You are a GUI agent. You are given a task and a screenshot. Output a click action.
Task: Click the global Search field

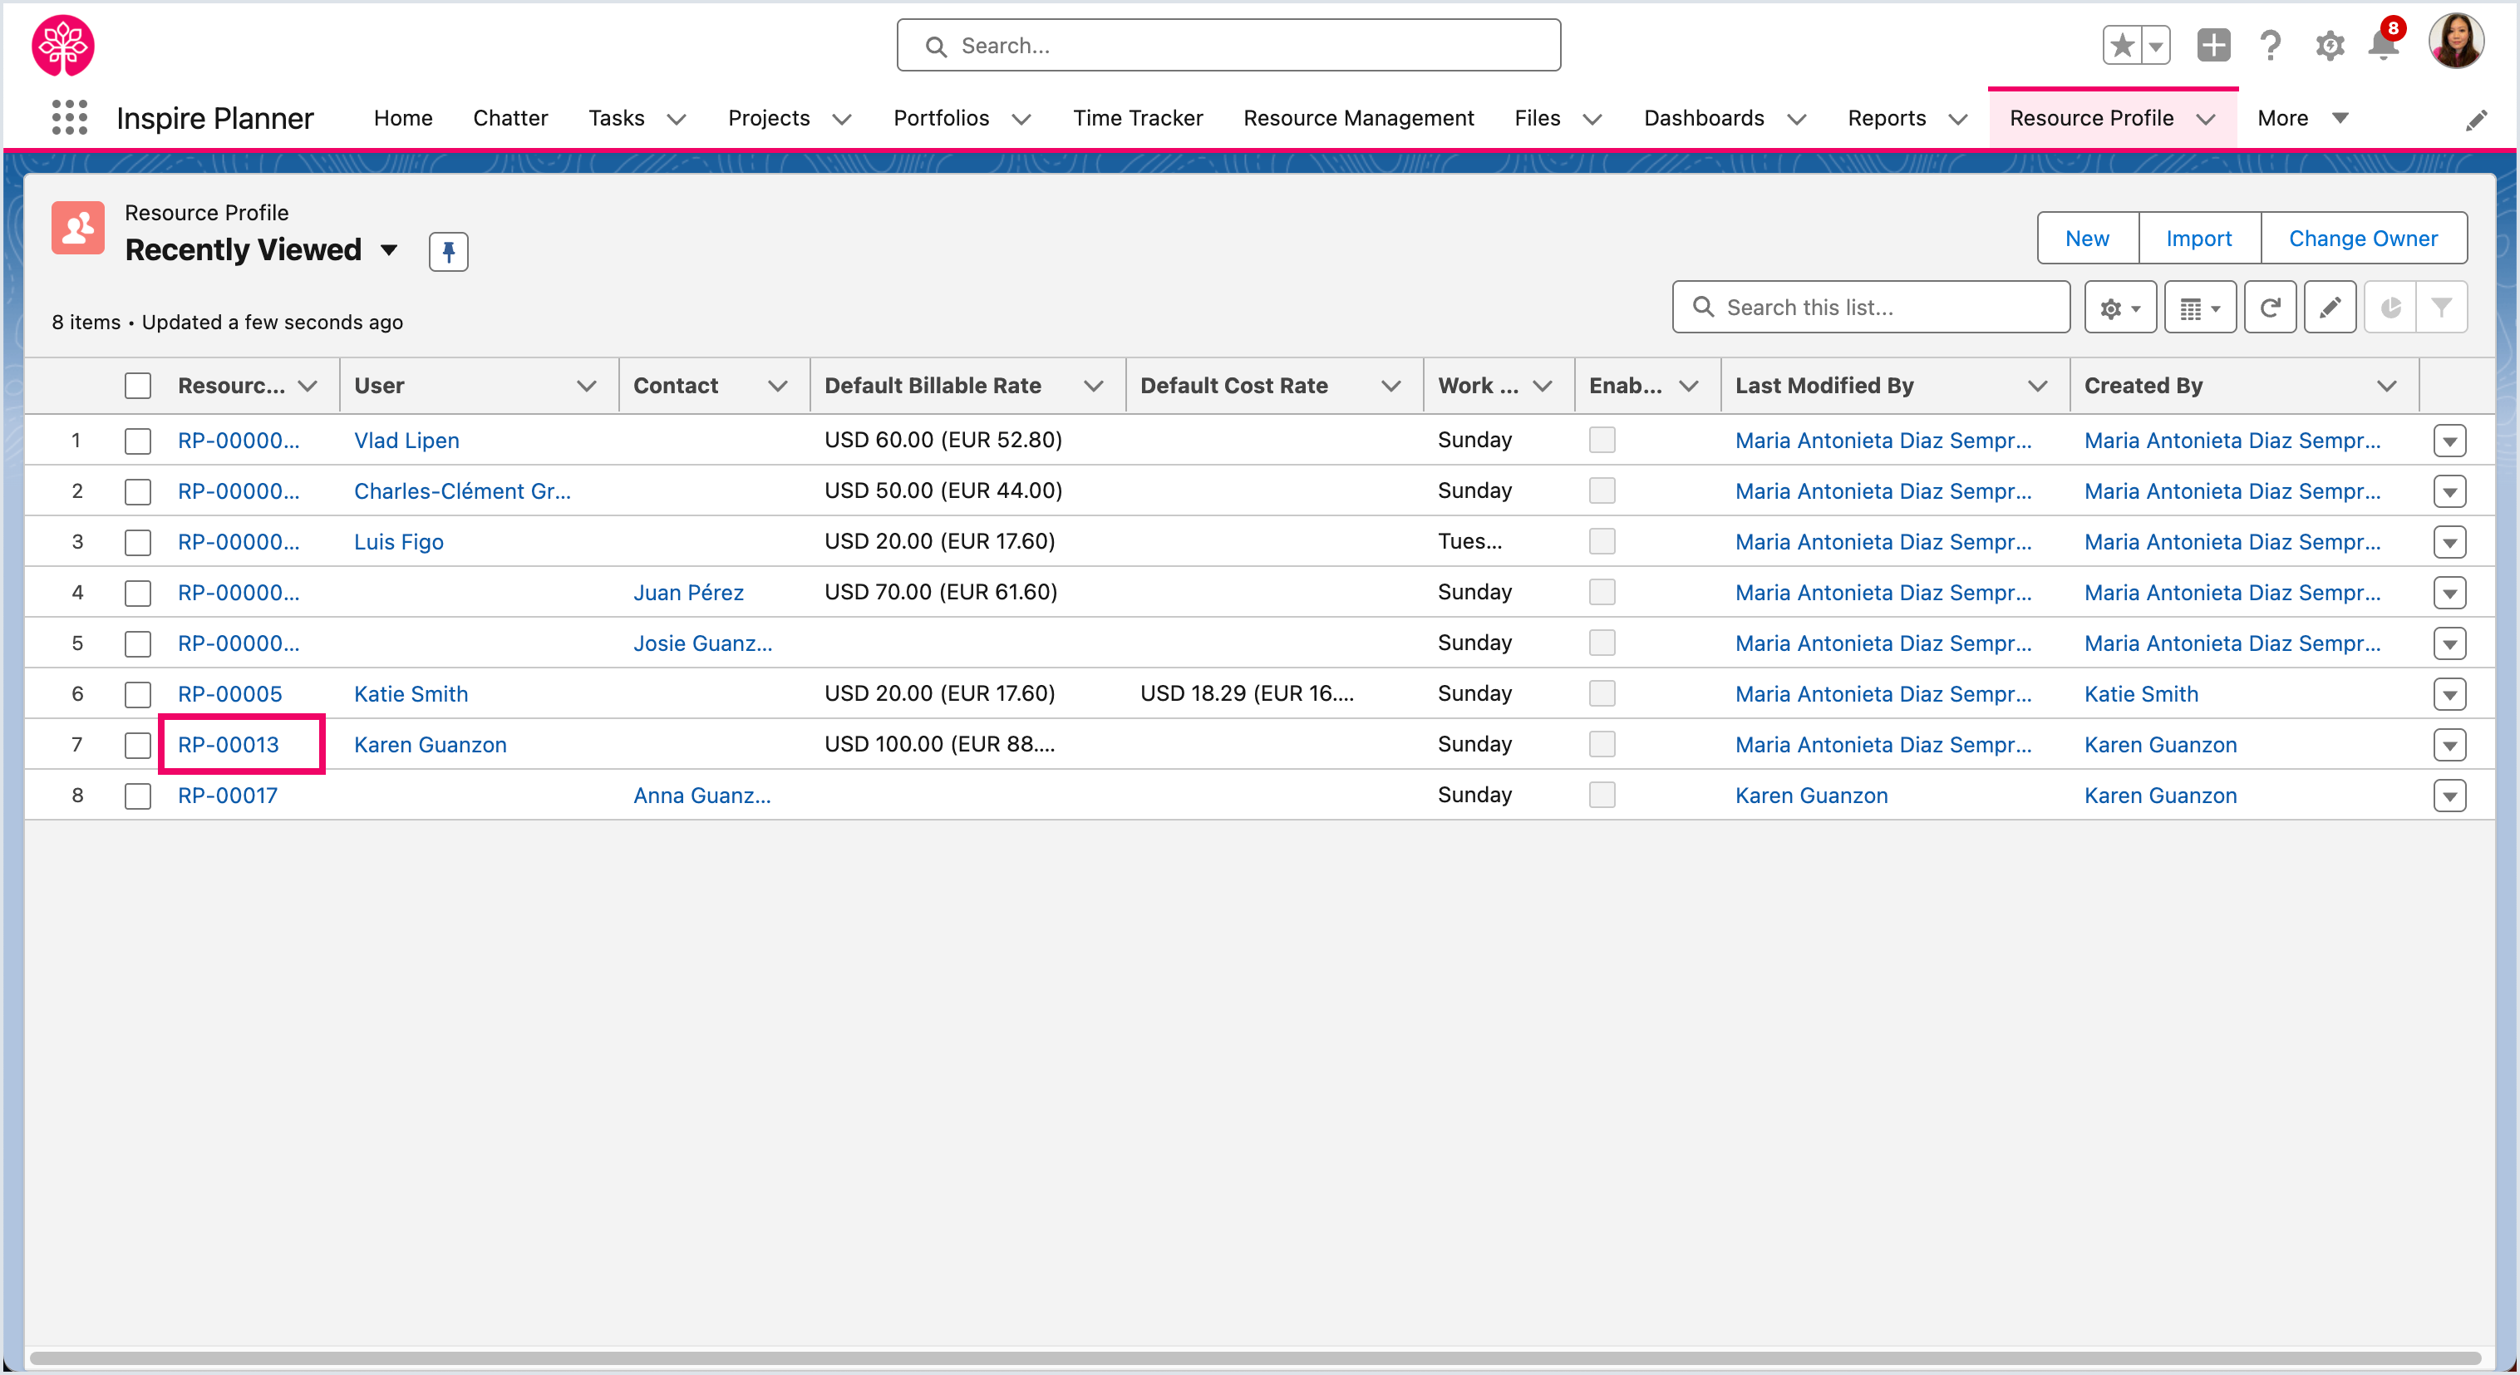click(1228, 45)
